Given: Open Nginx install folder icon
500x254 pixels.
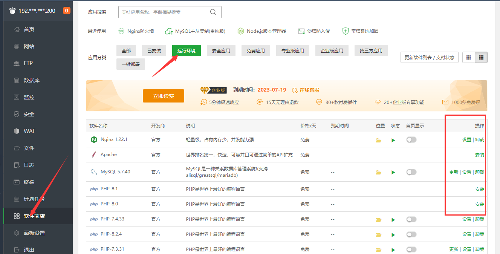Looking at the screenshot, I should (379, 140).
